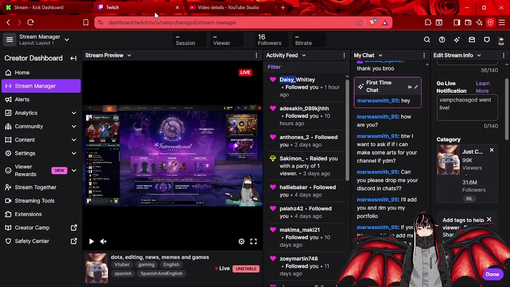Open Activity Feed panel options menu
Viewport: 510px width, 287px height.
(344, 55)
